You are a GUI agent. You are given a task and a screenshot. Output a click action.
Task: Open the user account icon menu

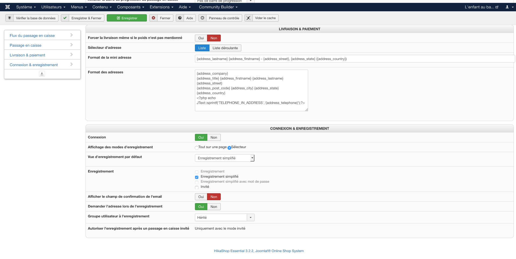click(509, 7)
